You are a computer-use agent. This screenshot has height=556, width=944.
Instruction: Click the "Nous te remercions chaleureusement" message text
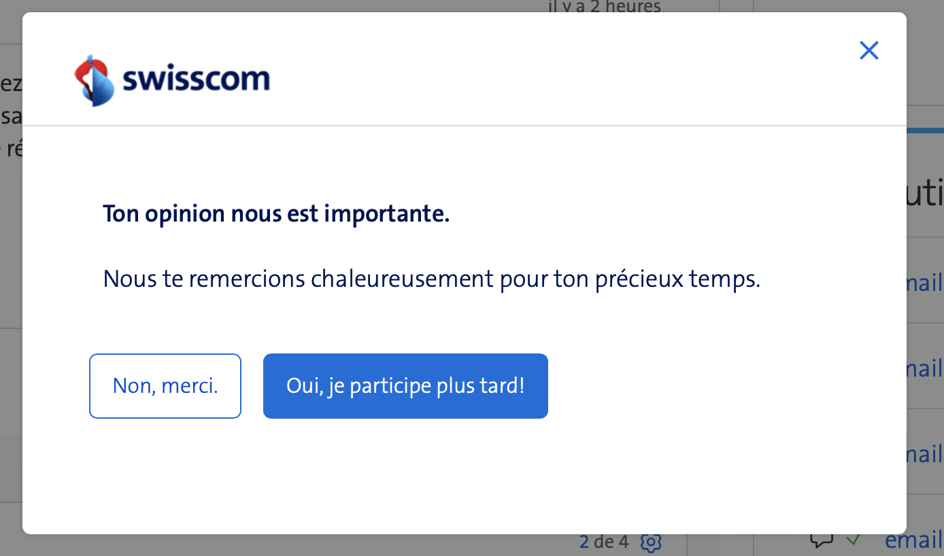(431, 279)
